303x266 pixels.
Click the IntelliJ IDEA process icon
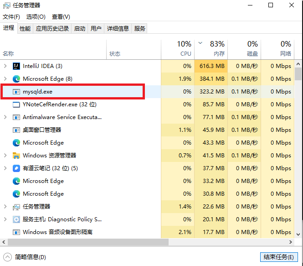(x=16, y=66)
